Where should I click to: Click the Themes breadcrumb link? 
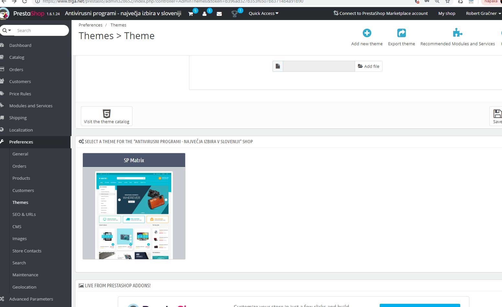pyautogui.click(x=118, y=25)
